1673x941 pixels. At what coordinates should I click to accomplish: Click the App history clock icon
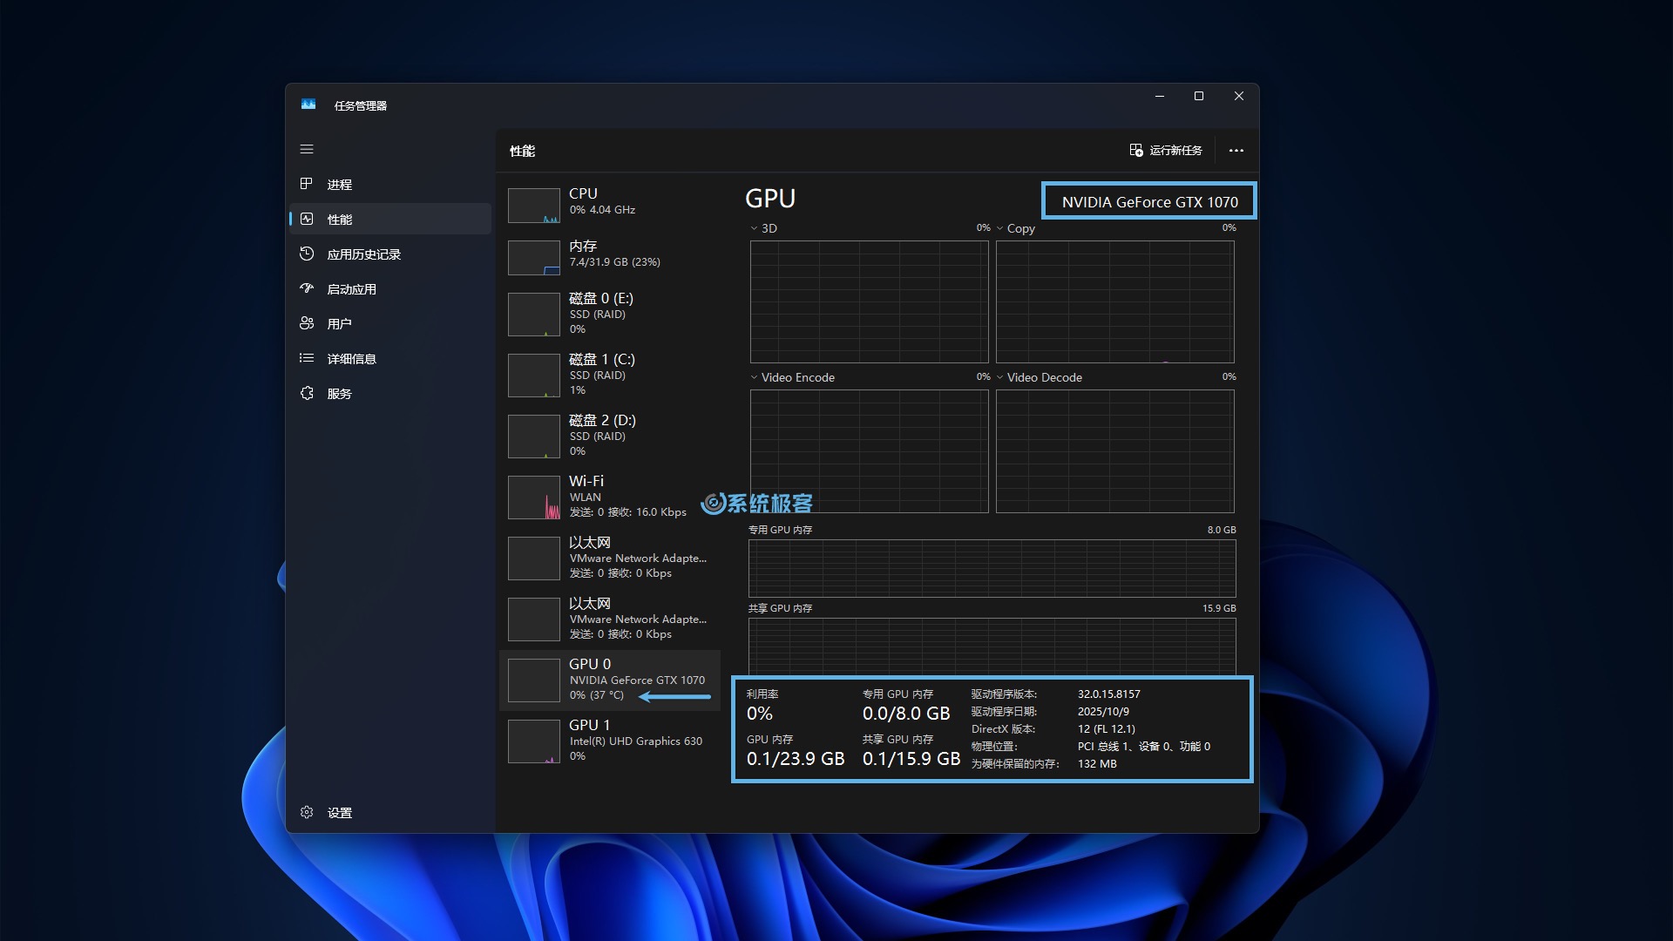point(307,254)
